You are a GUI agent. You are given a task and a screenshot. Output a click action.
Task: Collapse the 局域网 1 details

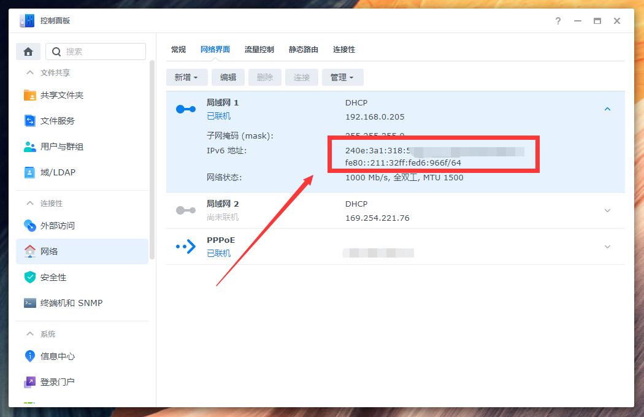(x=607, y=109)
